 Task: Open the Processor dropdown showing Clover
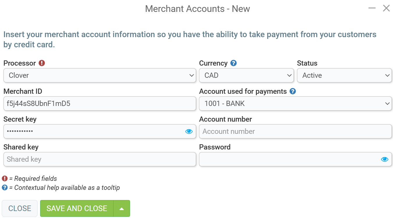point(100,75)
